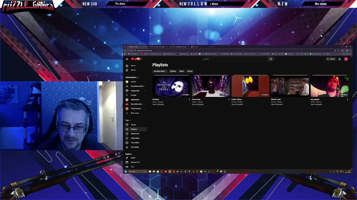Open Music under Explore
This screenshot has width=357, height=200.
[135, 158]
